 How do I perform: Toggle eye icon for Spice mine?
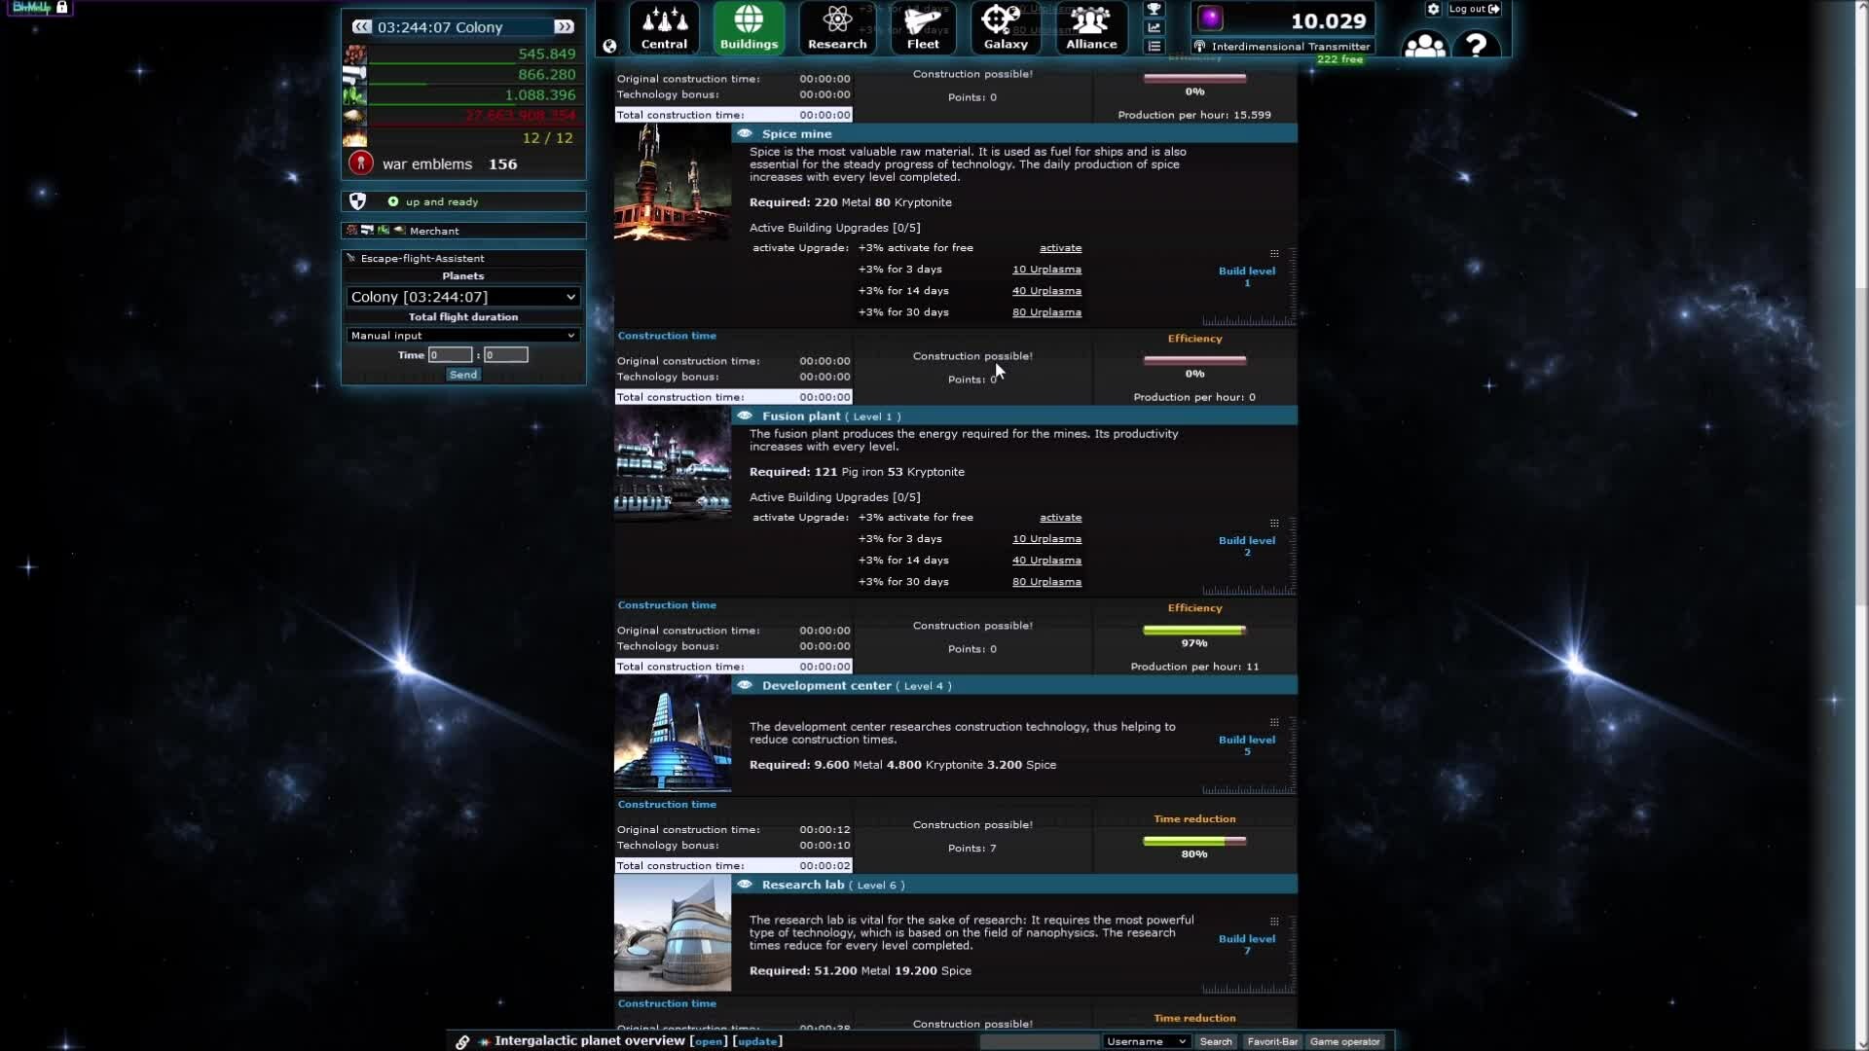745,133
